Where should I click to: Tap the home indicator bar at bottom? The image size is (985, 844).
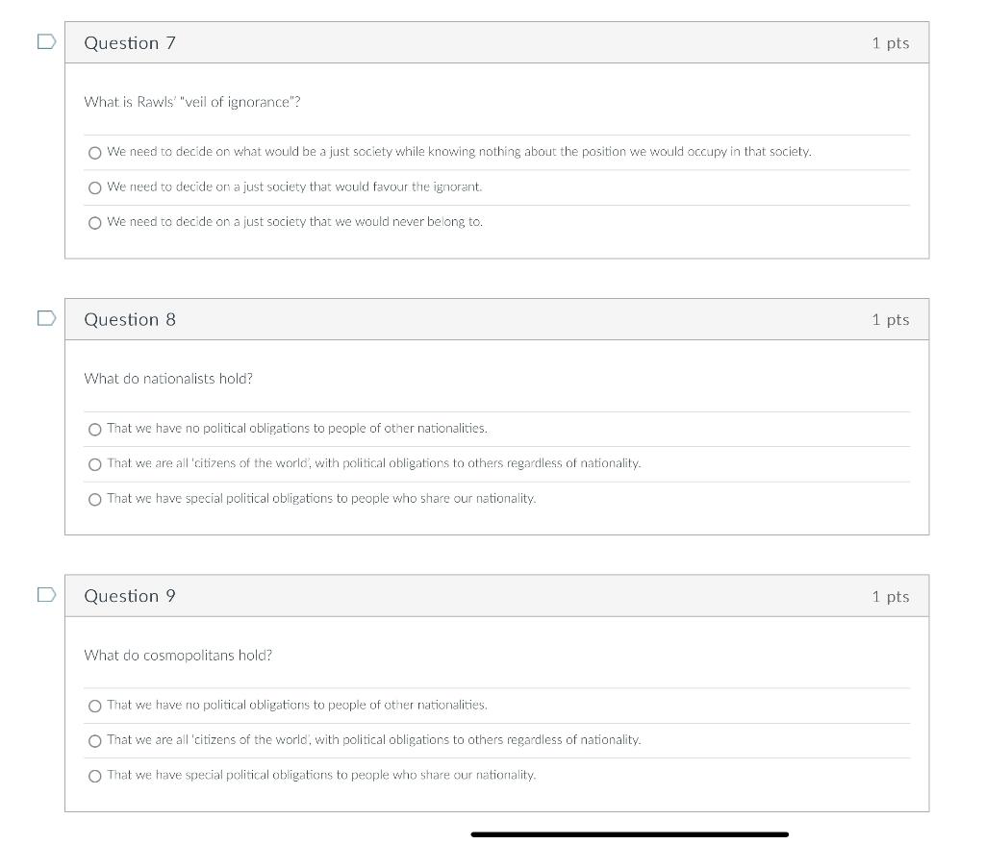[629, 834]
